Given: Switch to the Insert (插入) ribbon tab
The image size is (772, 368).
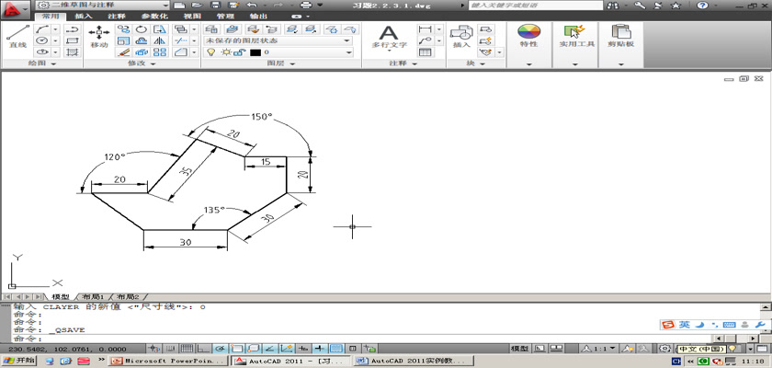Looking at the screenshot, I should [84, 17].
